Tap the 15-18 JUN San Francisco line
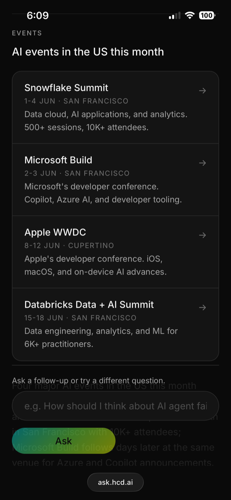The image size is (231, 500). click(x=80, y=318)
